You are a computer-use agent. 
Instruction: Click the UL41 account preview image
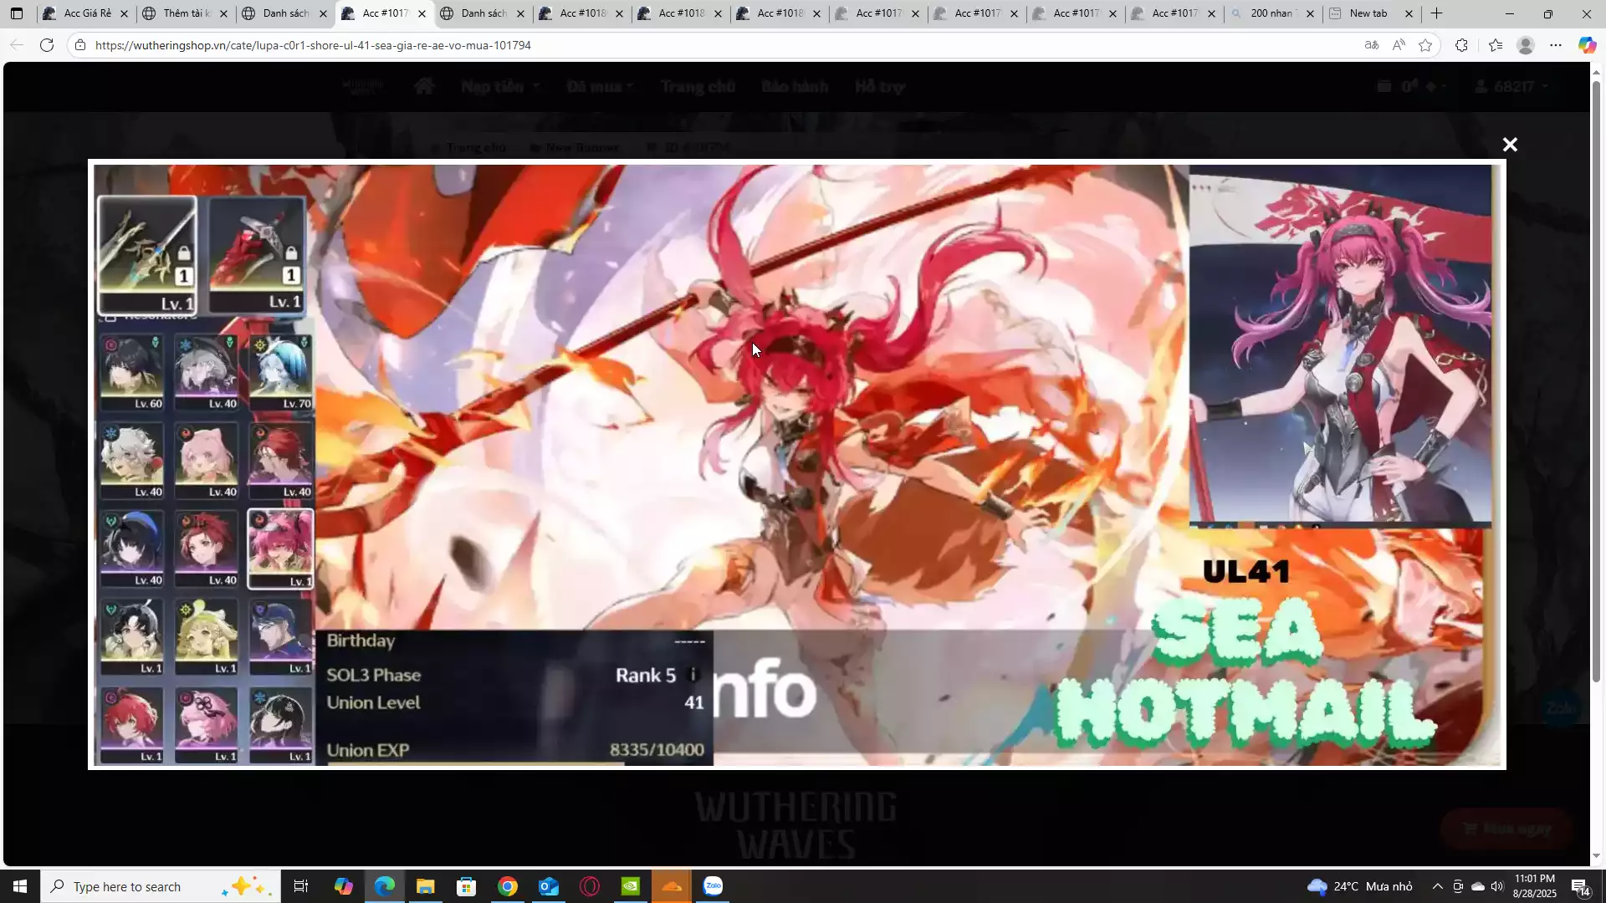[x=796, y=465]
